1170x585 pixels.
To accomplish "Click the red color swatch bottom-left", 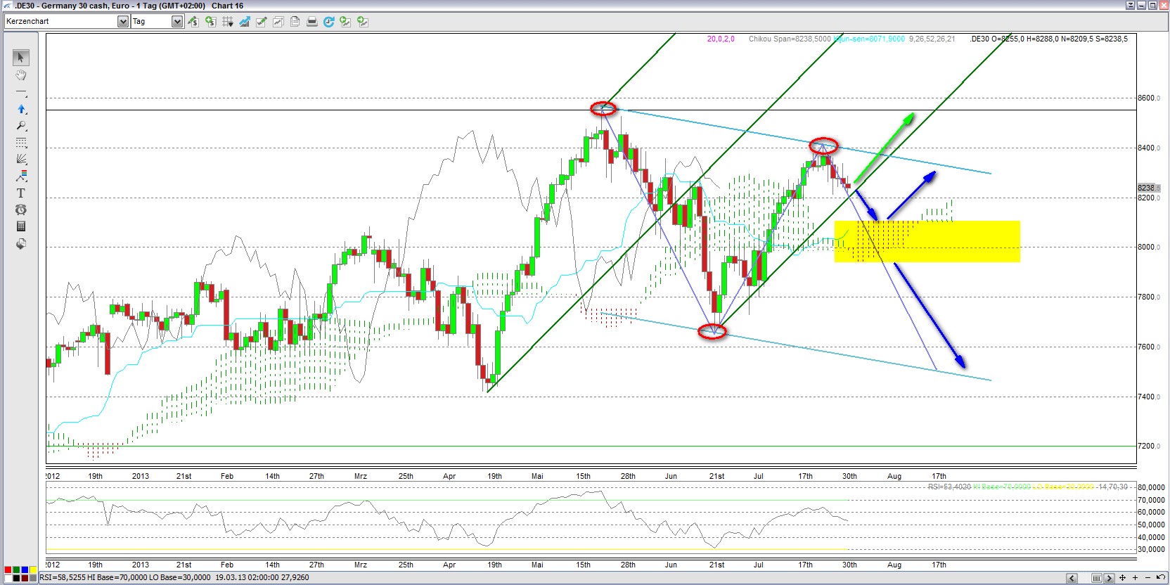I will click(8, 570).
